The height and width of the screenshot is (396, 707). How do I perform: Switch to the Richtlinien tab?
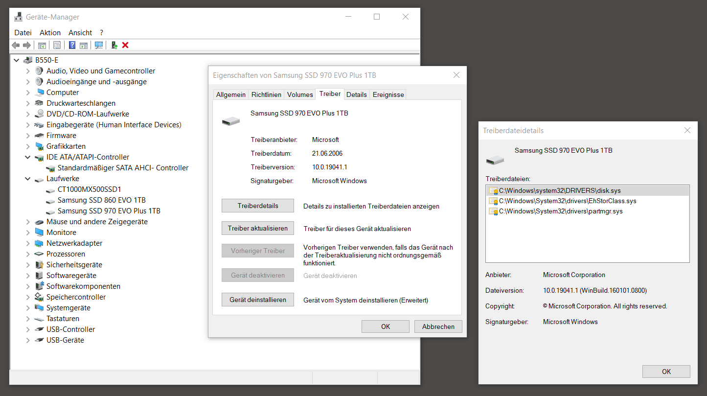[x=266, y=94]
